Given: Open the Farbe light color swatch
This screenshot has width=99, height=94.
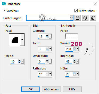Looking at the screenshot, I should (71, 37).
